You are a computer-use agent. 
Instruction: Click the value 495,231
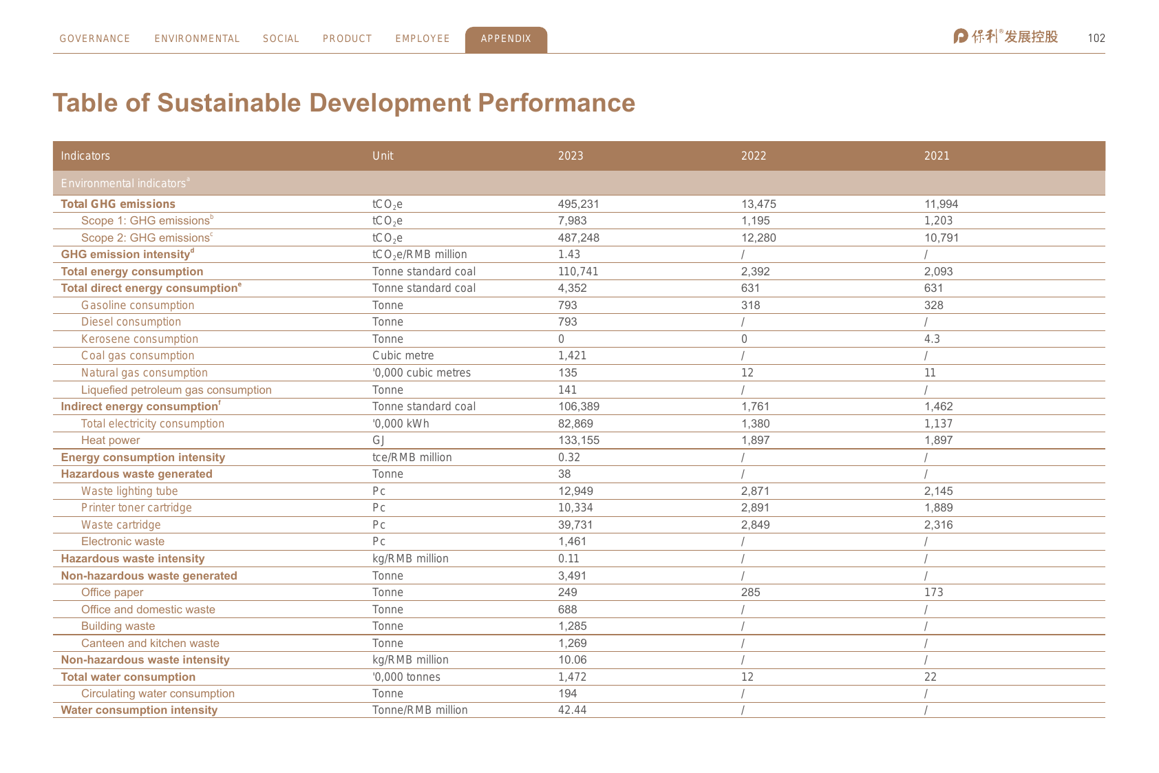pos(579,204)
